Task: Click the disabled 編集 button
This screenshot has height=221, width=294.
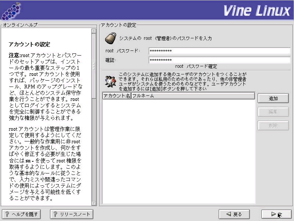Action: point(273,112)
